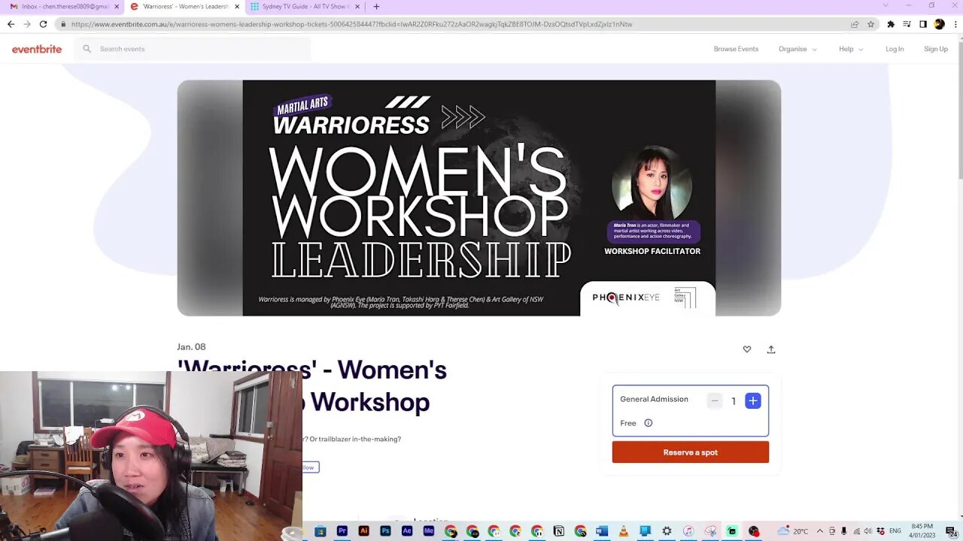The width and height of the screenshot is (963, 541).
Task: Click the Eventbrite logo
Action: click(x=37, y=49)
